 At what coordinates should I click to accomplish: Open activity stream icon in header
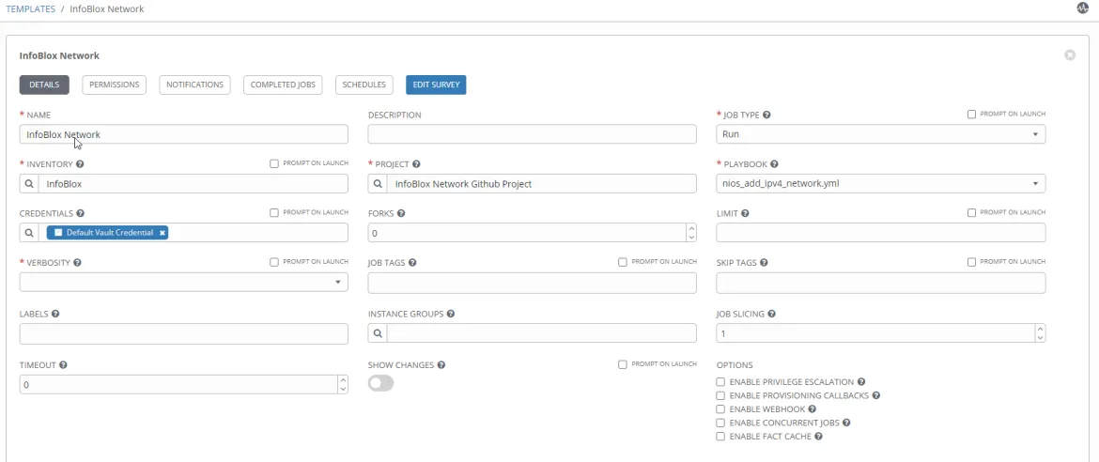pos(1082,8)
